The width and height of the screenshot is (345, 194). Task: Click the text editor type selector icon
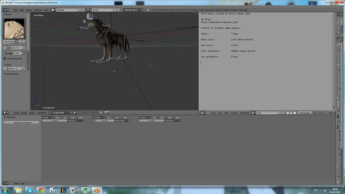[x=202, y=113]
